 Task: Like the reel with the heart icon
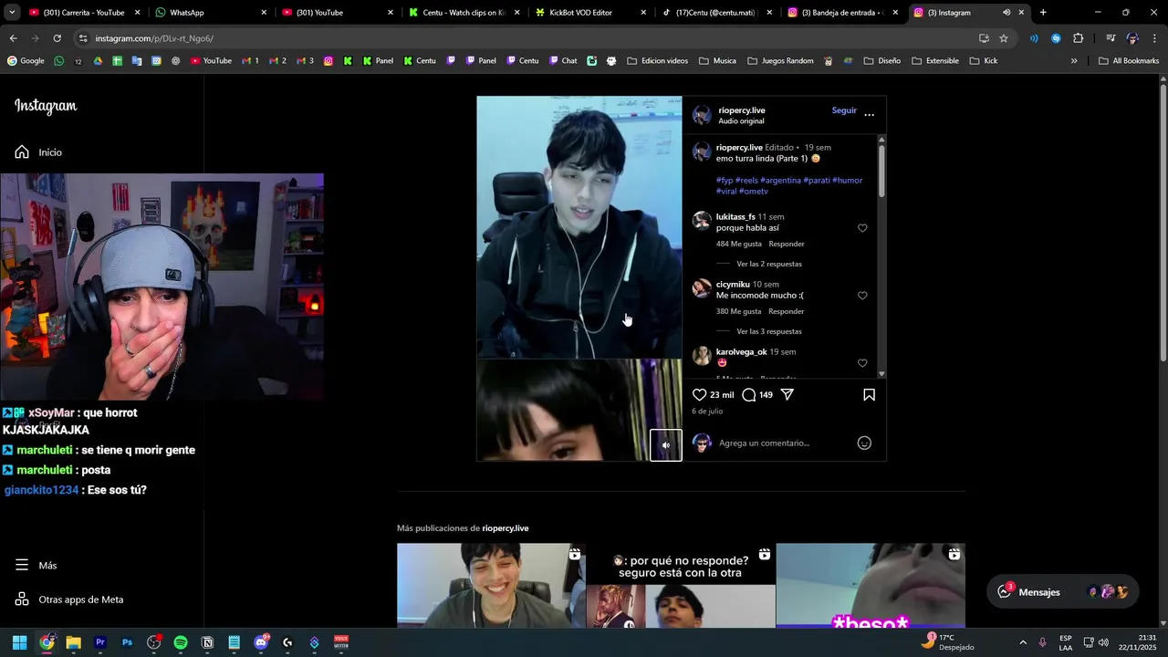[x=700, y=395]
